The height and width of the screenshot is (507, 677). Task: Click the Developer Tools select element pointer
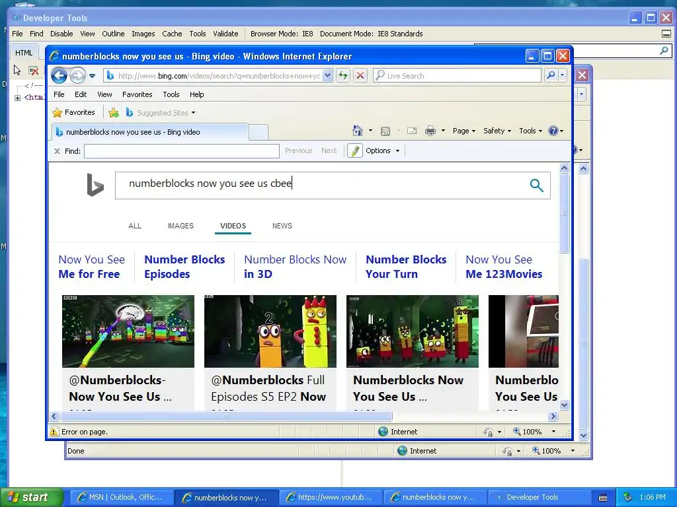[x=17, y=70]
